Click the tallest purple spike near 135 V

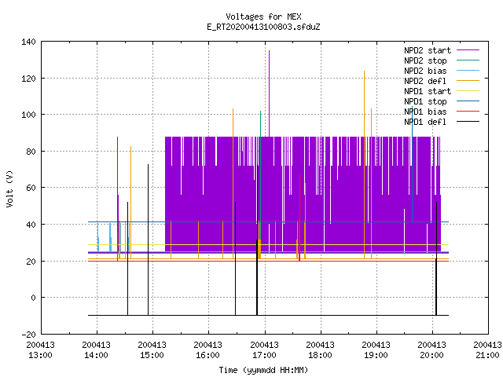[269, 93]
